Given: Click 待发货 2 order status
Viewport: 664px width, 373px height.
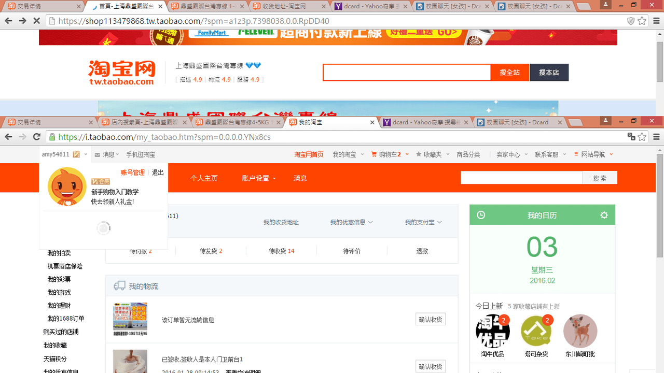Looking at the screenshot, I should [211, 251].
